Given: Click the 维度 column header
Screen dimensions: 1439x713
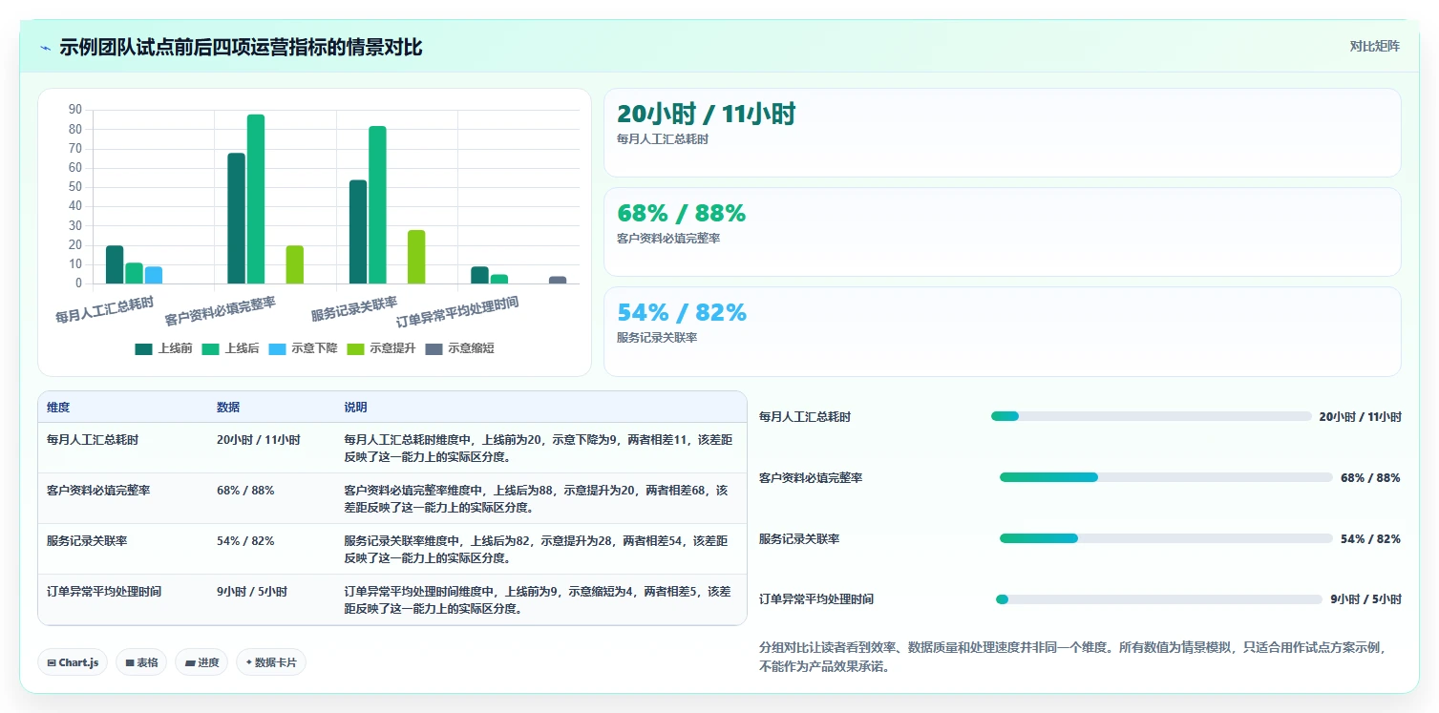Looking at the screenshot, I should point(58,408).
